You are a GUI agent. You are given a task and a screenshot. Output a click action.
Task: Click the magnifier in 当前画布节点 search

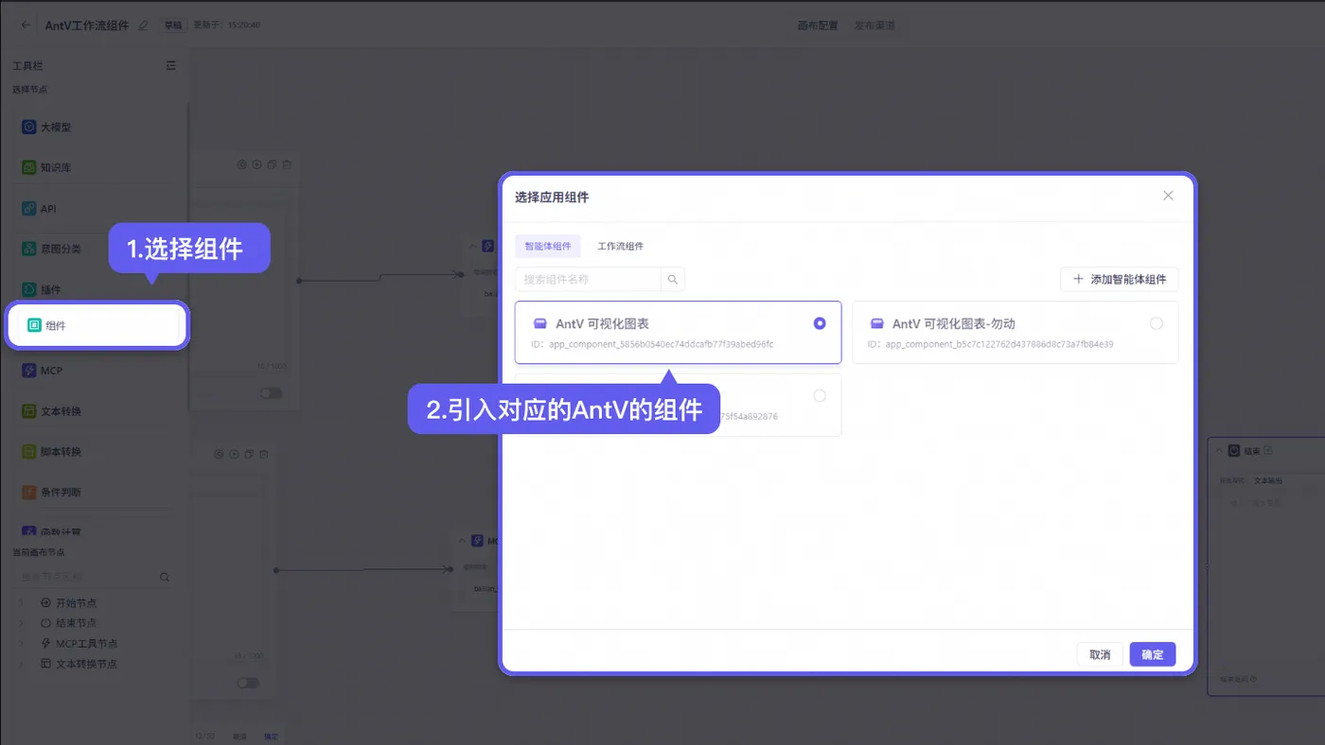165,577
